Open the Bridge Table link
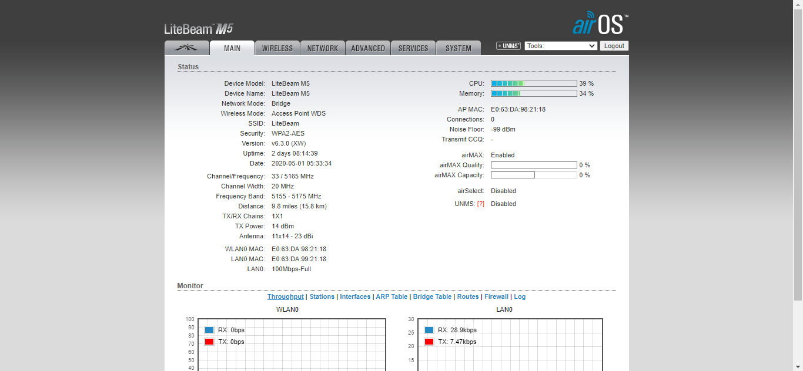803x371 pixels. click(x=433, y=296)
